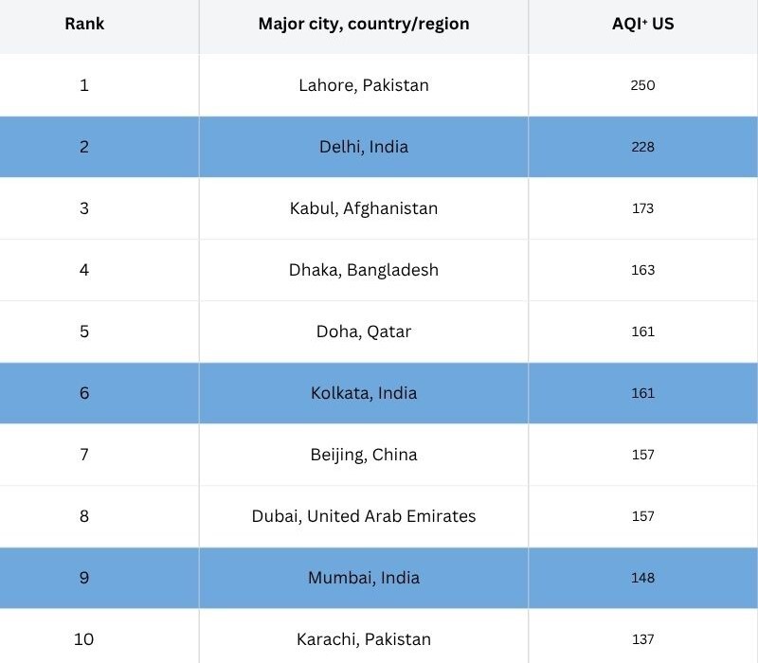Select the Lahore, Pakistan cell

[364, 85]
